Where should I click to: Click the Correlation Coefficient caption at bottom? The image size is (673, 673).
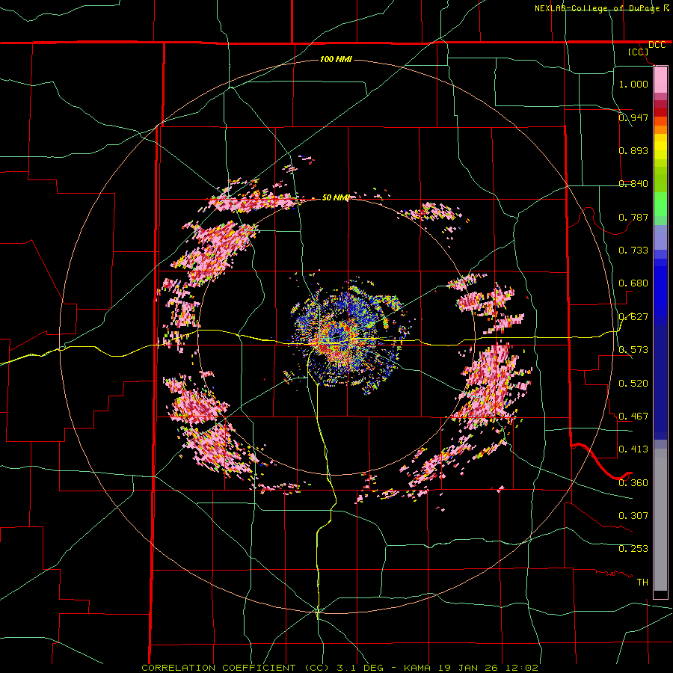(339, 668)
